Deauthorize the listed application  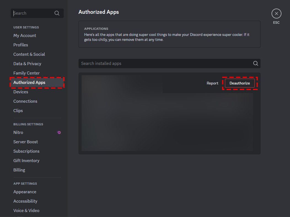pyautogui.click(x=240, y=83)
